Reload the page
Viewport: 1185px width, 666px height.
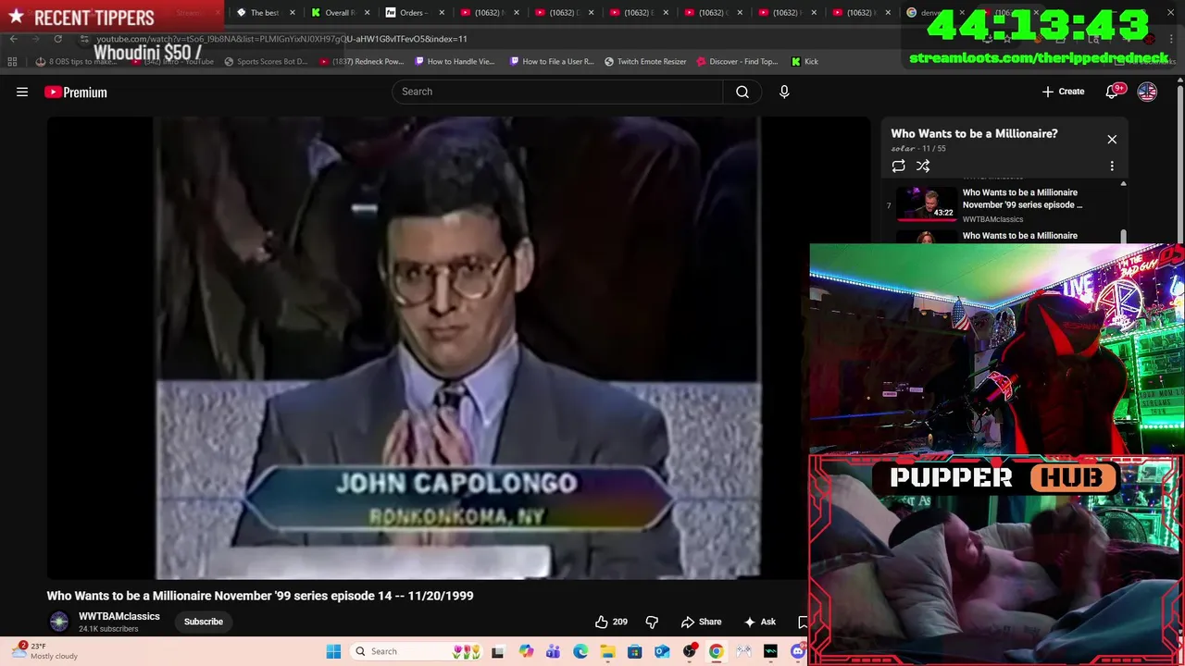57,39
